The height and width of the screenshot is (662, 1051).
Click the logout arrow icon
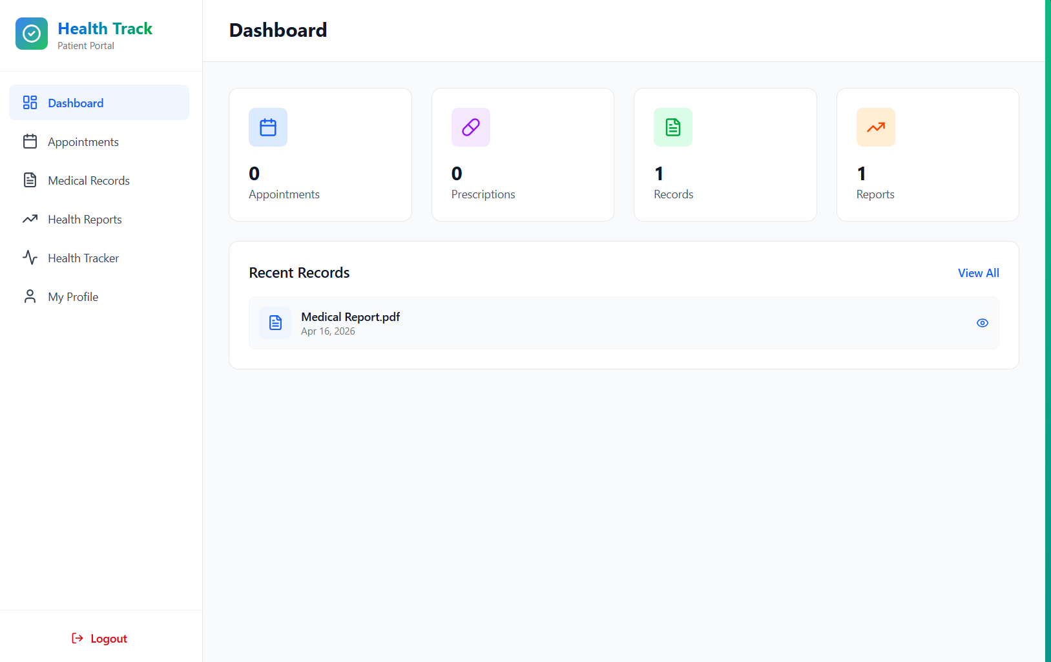tap(77, 638)
